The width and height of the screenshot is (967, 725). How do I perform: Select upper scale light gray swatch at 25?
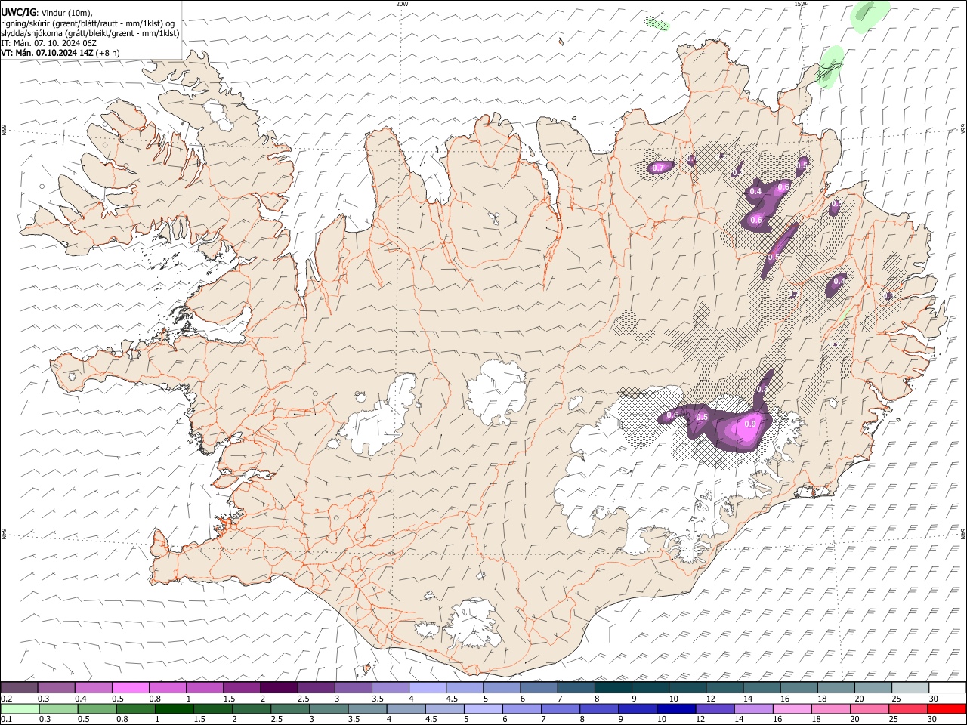(910, 687)
